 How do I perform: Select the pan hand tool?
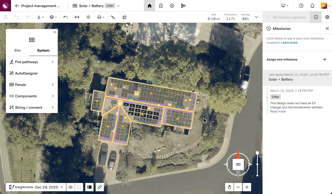229,187
